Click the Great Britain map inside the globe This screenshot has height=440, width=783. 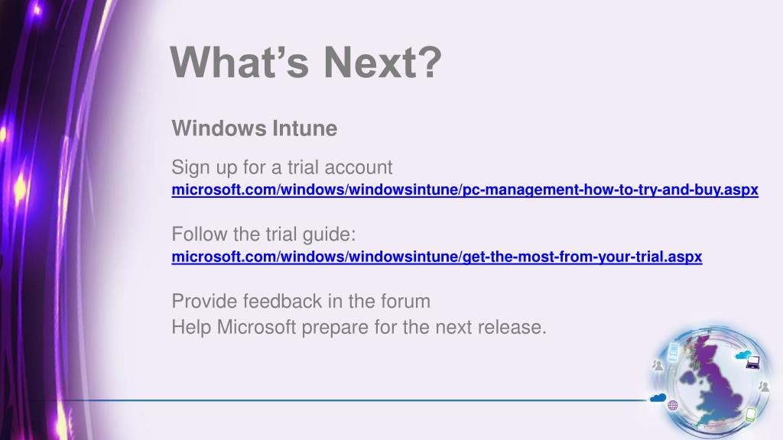tap(714, 382)
